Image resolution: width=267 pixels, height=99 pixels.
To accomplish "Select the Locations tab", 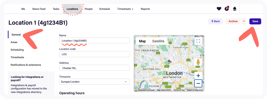I will click(72, 9).
